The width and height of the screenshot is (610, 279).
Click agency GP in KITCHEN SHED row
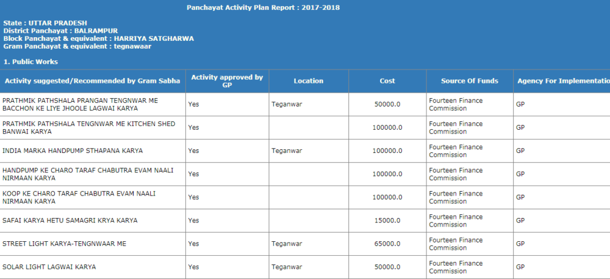click(x=520, y=127)
